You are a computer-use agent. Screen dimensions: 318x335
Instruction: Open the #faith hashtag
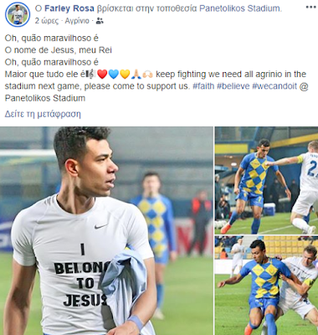click(203, 86)
